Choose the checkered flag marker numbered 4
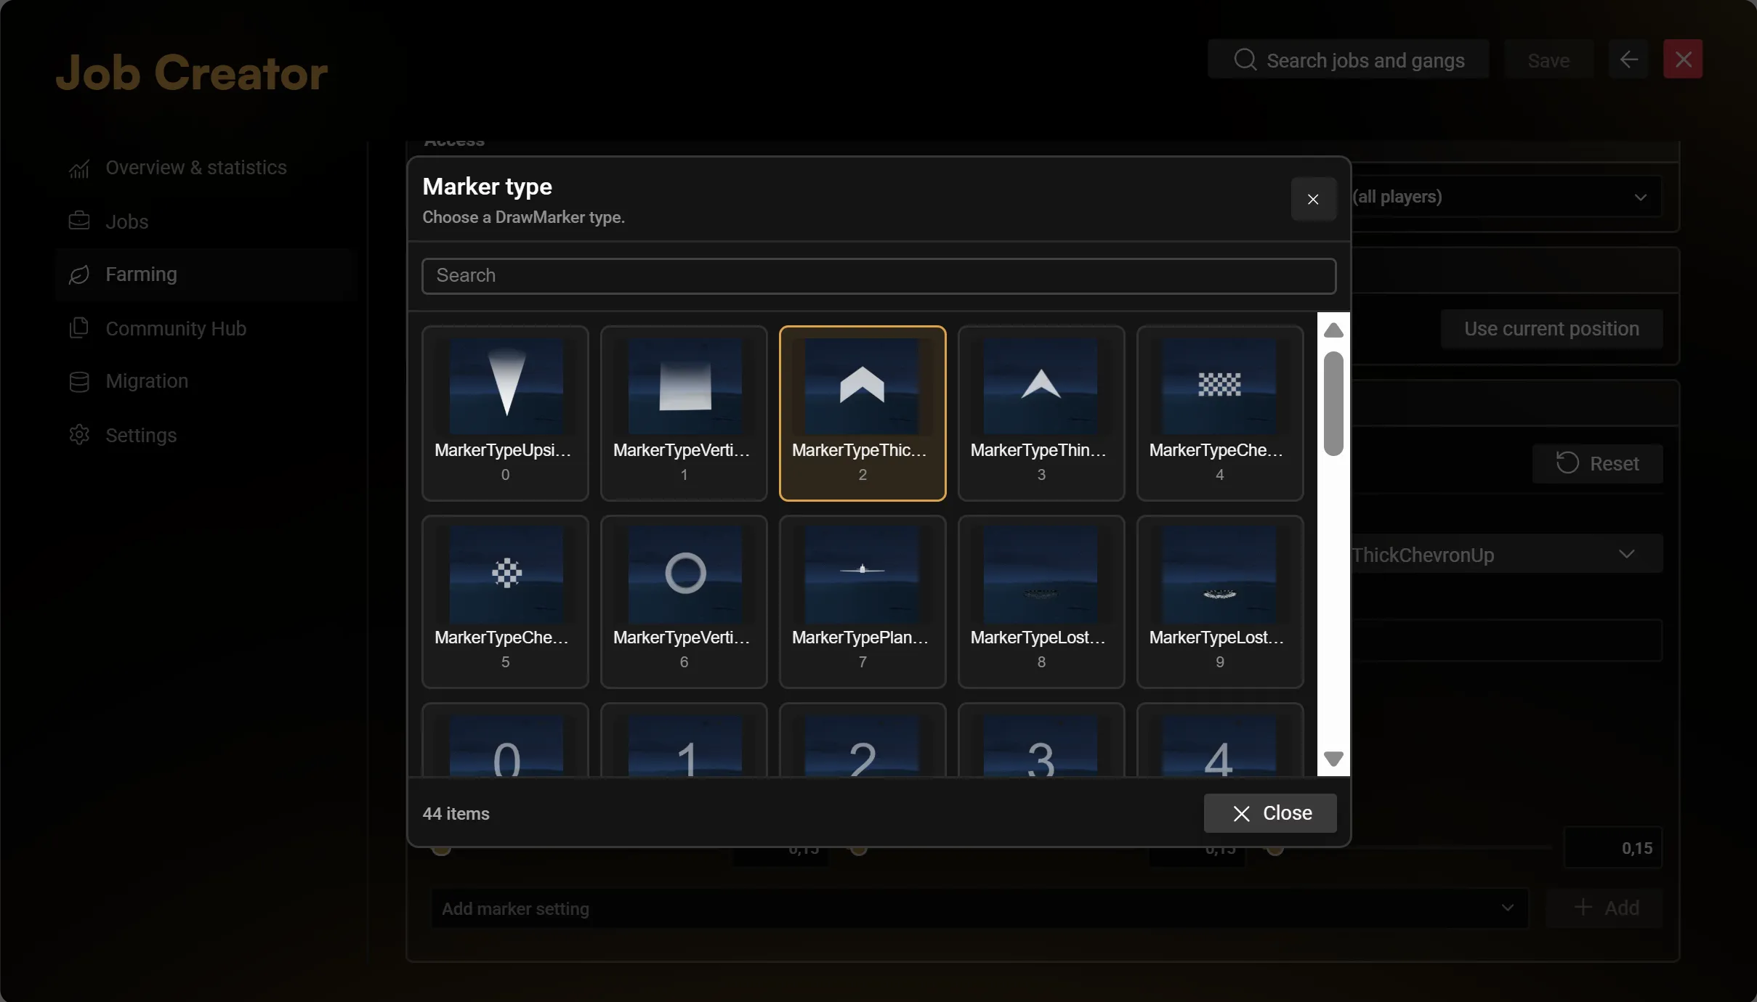This screenshot has height=1002, width=1757. click(x=1220, y=413)
